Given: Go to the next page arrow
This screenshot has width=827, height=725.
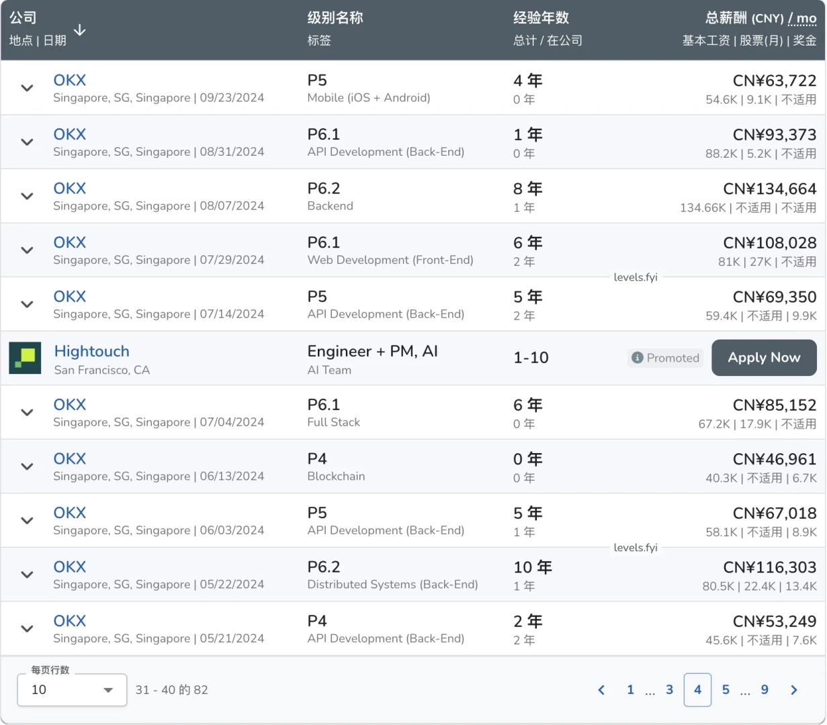Looking at the screenshot, I should point(794,689).
